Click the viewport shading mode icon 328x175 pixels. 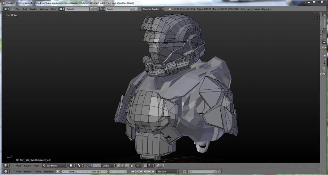72,166
